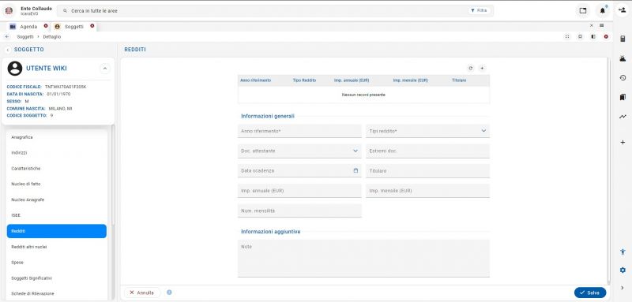Open Nucleo Anagrafe in the side menu
This screenshot has height=302, width=632.
coord(57,199)
